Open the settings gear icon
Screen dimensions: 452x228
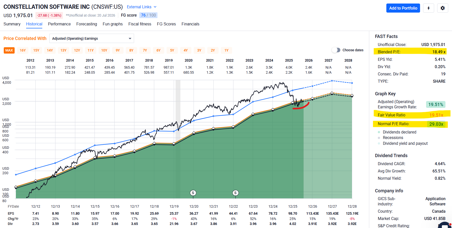443,8
